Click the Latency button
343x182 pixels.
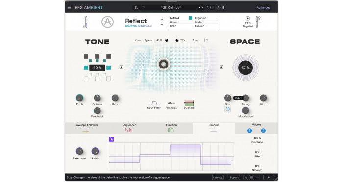(218, 178)
